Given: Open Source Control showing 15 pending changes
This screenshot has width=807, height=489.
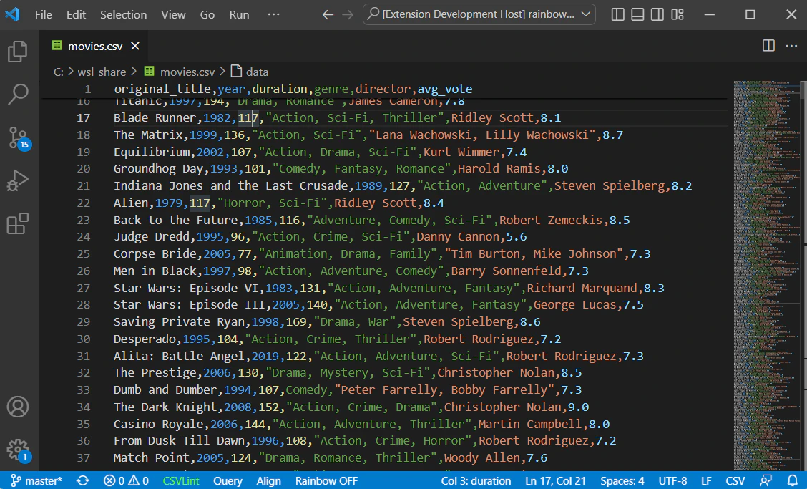Looking at the screenshot, I should [17, 136].
